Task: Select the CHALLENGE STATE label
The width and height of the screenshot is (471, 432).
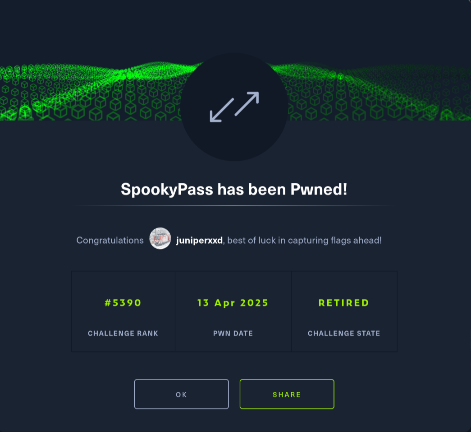Action: click(x=344, y=333)
